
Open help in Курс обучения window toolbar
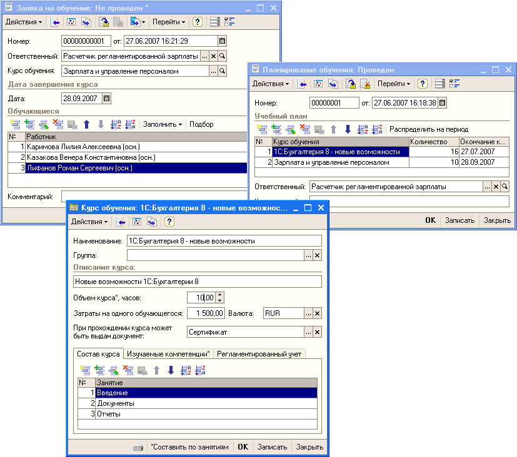pos(169,222)
